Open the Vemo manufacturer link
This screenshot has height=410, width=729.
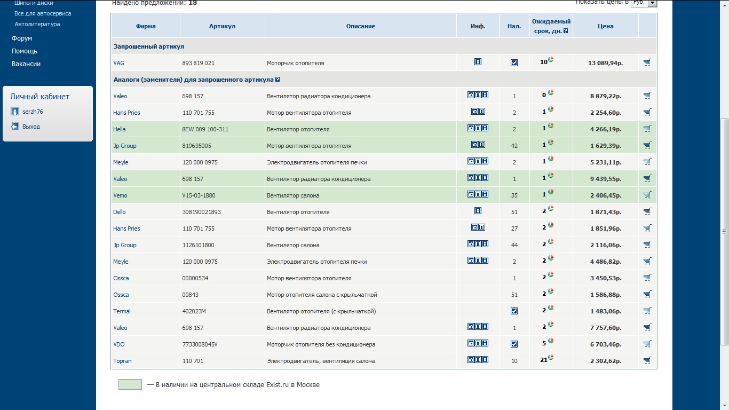pyautogui.click(x=120, y=195)
